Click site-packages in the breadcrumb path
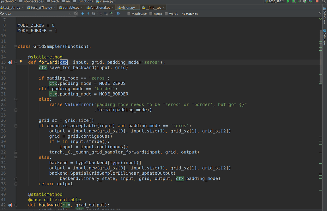This screenshot has width=327, height=211. [x=33, y=2]
